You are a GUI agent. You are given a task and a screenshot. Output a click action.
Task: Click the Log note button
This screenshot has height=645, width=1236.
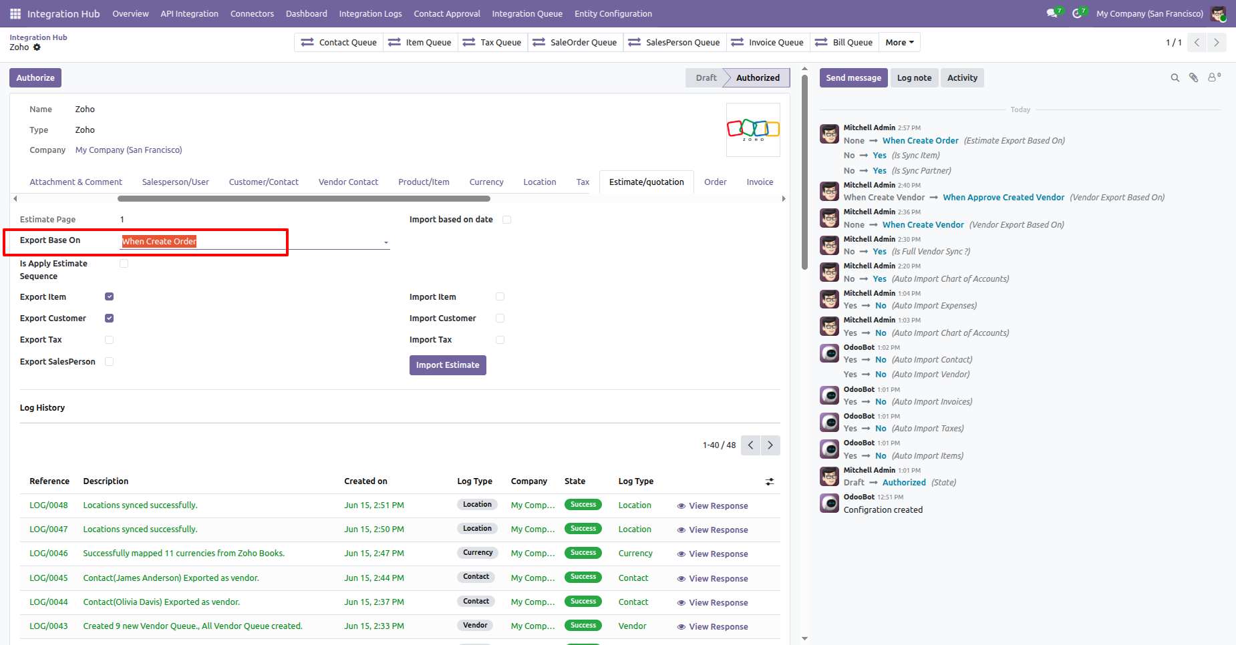914,77
